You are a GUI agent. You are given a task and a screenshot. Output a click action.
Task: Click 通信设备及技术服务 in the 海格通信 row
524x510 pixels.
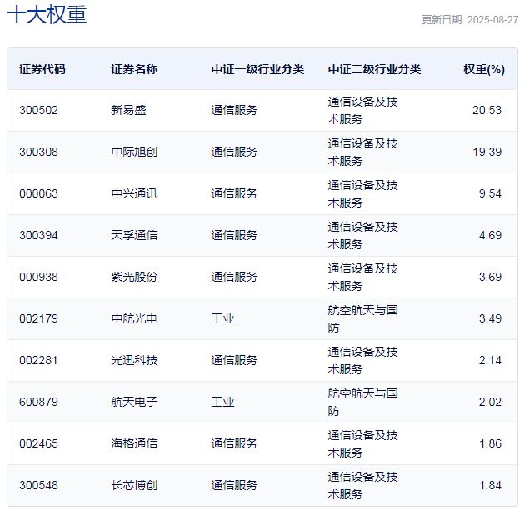(362, 444)
